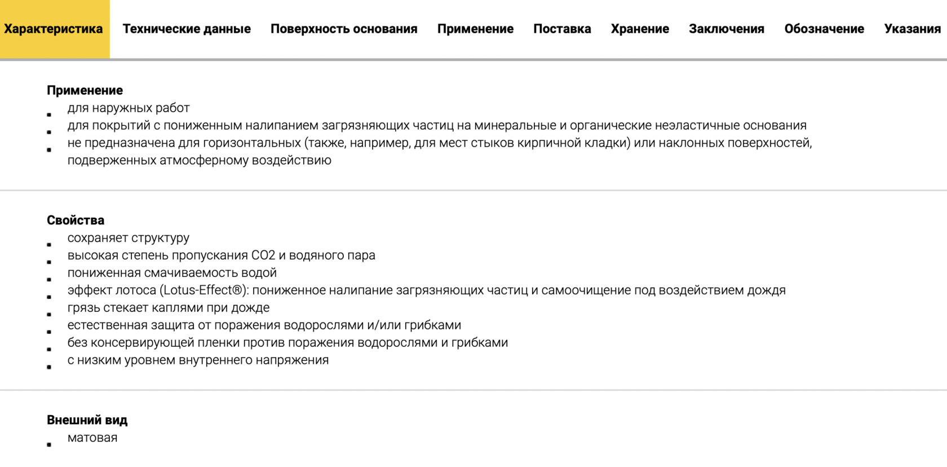Go to the Применение tab
The height and width of the screenshot is (467, 947).
pyautogui.click(x=475, y=29)
